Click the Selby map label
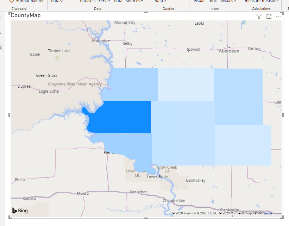The height and width of the screenshot is (226, 289). click(x=128, y=44)
